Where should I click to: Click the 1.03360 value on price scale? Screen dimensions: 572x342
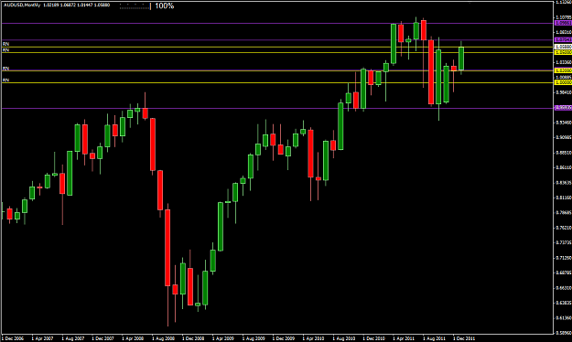click(x=563, y=62)
